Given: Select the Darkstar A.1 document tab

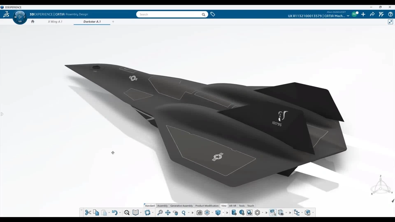Looking at the screenshot, I should point(92,22).
